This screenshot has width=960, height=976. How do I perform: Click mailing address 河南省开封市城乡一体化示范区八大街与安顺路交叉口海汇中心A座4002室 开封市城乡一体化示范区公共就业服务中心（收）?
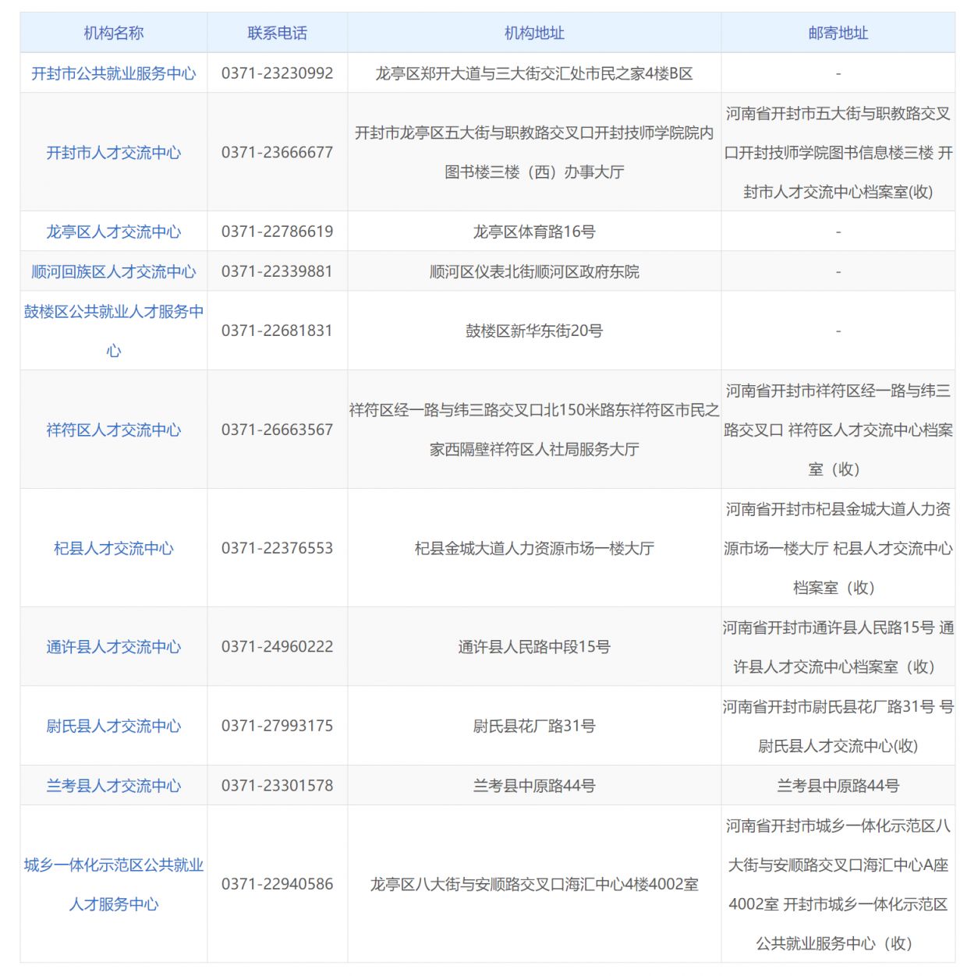[838, 884]
